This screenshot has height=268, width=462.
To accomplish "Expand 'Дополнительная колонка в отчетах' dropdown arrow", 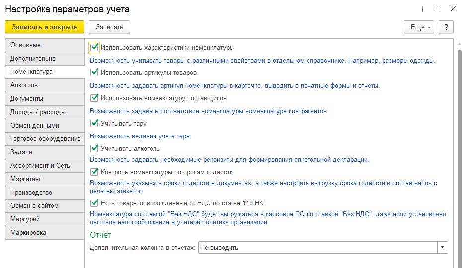I will (x=442, y=247).
